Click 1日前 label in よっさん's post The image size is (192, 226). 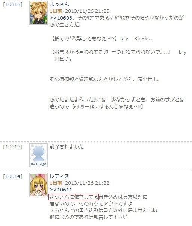coord(56,11)
